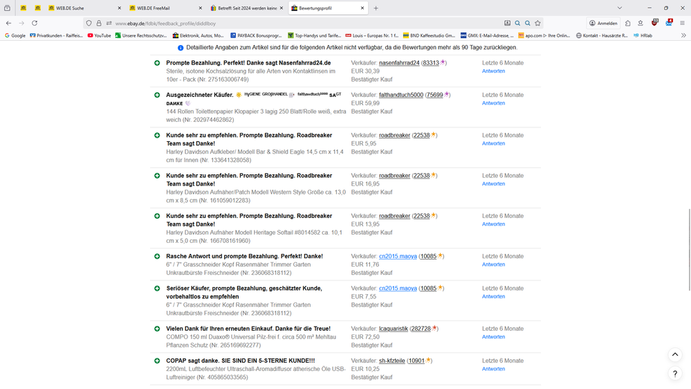This screenshot has height=389, width=691.
Task: Open the apo.com bookmark
Action: click(544, 35)
